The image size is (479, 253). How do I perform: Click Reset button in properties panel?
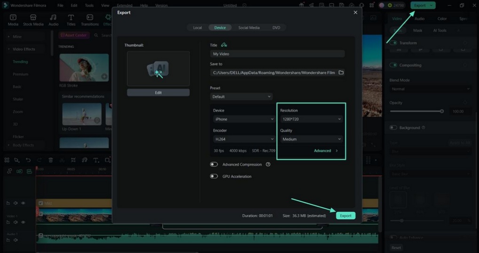click(396, 248)
